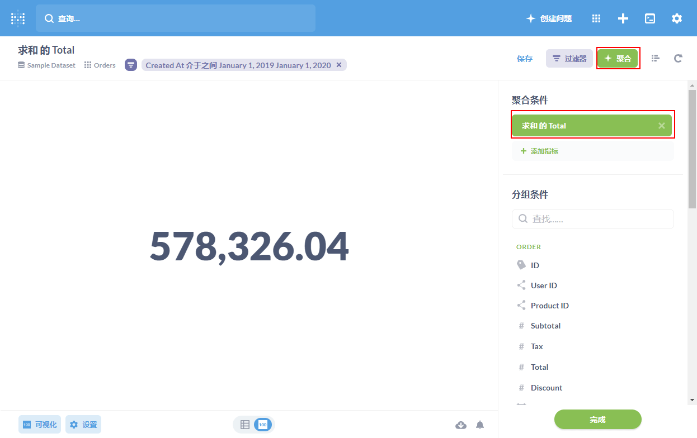This screenshot has height=438, width=697.
Task: Click the share icon beside User ID
Action: [521, 285]
